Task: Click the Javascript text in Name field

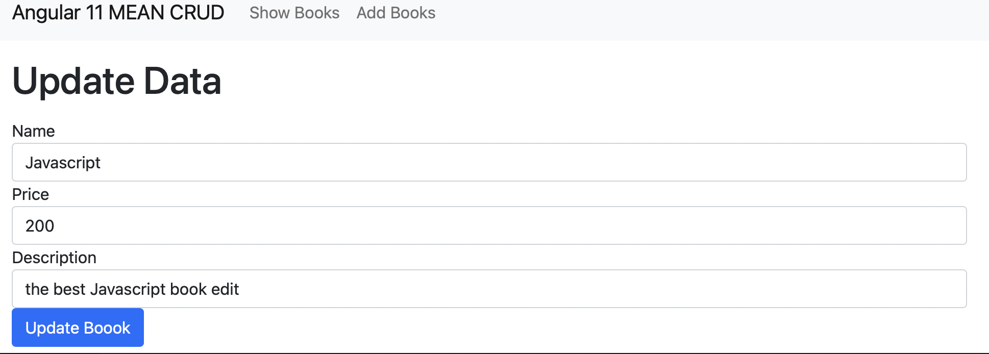Action: [63, 162]
